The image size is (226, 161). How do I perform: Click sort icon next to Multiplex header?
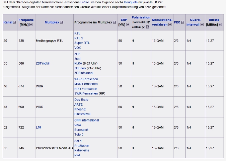tap(62, 22)
